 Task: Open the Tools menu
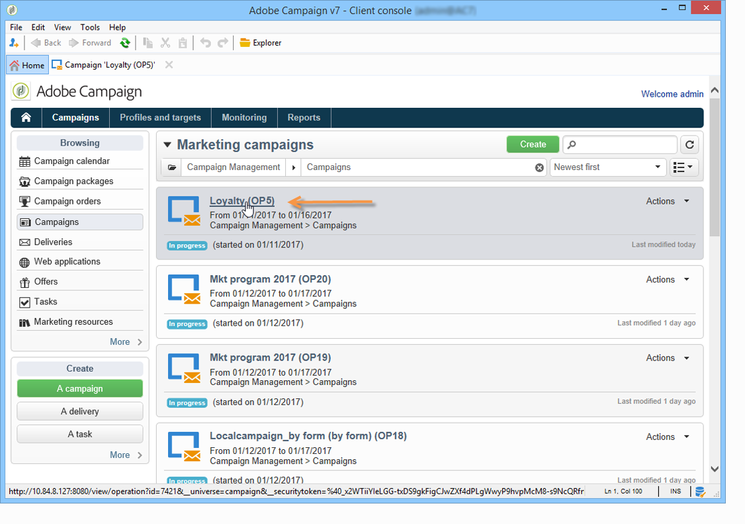pos(90,27)
